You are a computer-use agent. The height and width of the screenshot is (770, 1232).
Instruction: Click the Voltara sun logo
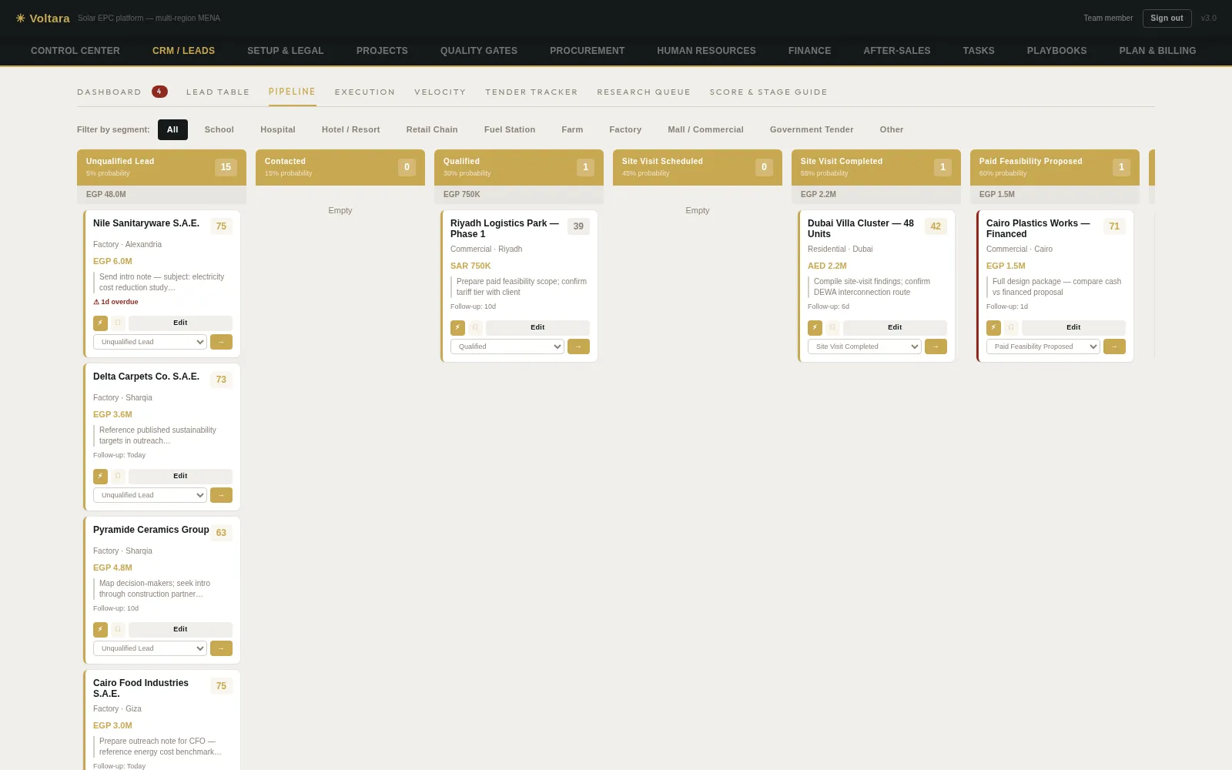21,18
